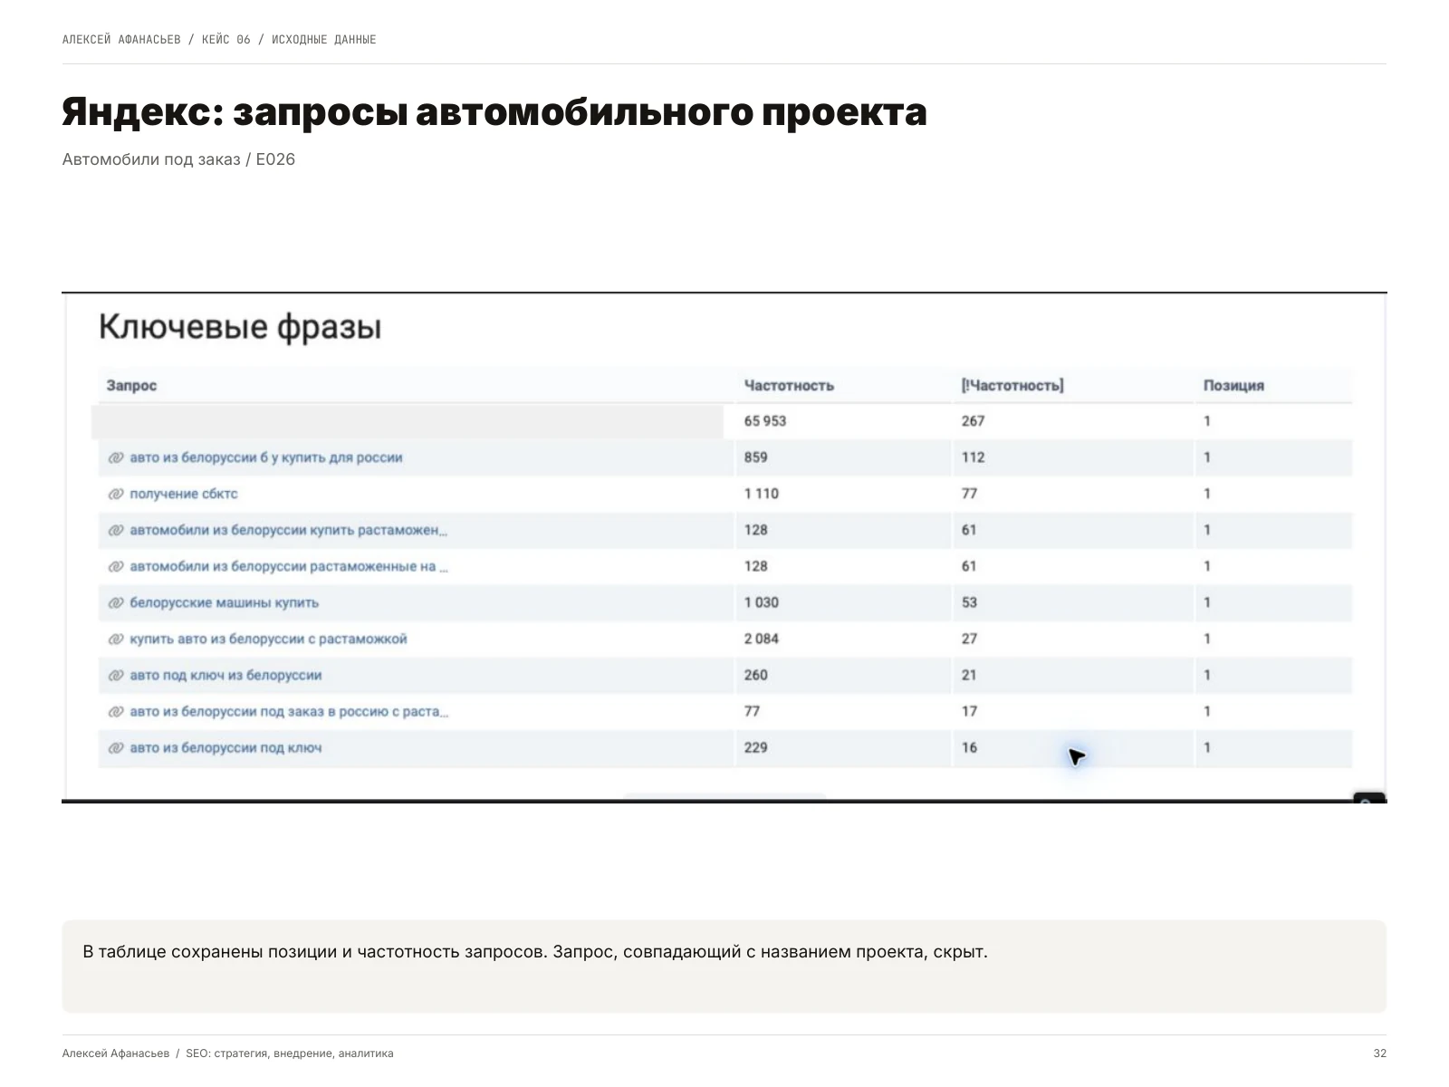
Task: Open query 'белорусские машины купить'
Action: 224,602
